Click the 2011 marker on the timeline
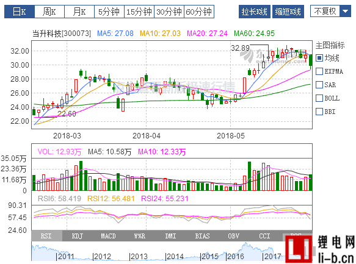This screenshot has height=264, width=356. [x=65, y=257]
